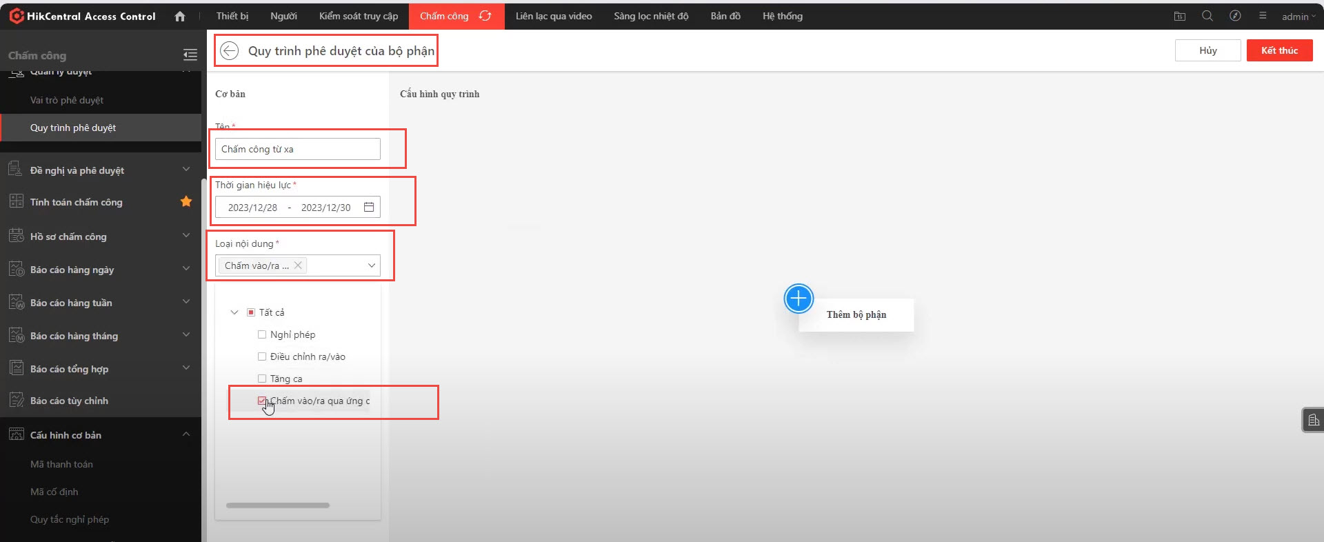
Task: Collapse the 'Tất cả' tree node
Action: 234,312
